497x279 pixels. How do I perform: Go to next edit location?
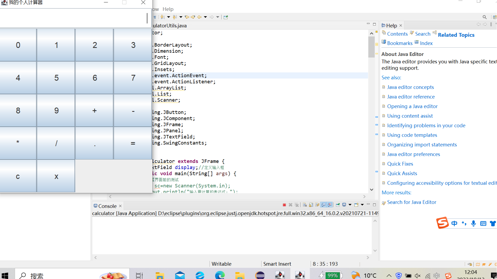coord(193,17)
